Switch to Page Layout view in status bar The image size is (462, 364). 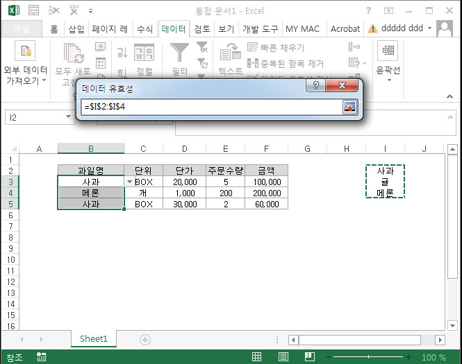(x=283, y=356)
